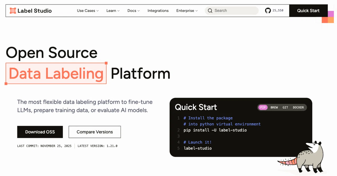Viewport: 337px width, 176px height.
Task: Click 'LAST COMMIT: NOVEMBER 25, 2025' text
Action: click(x=44, y=146)
